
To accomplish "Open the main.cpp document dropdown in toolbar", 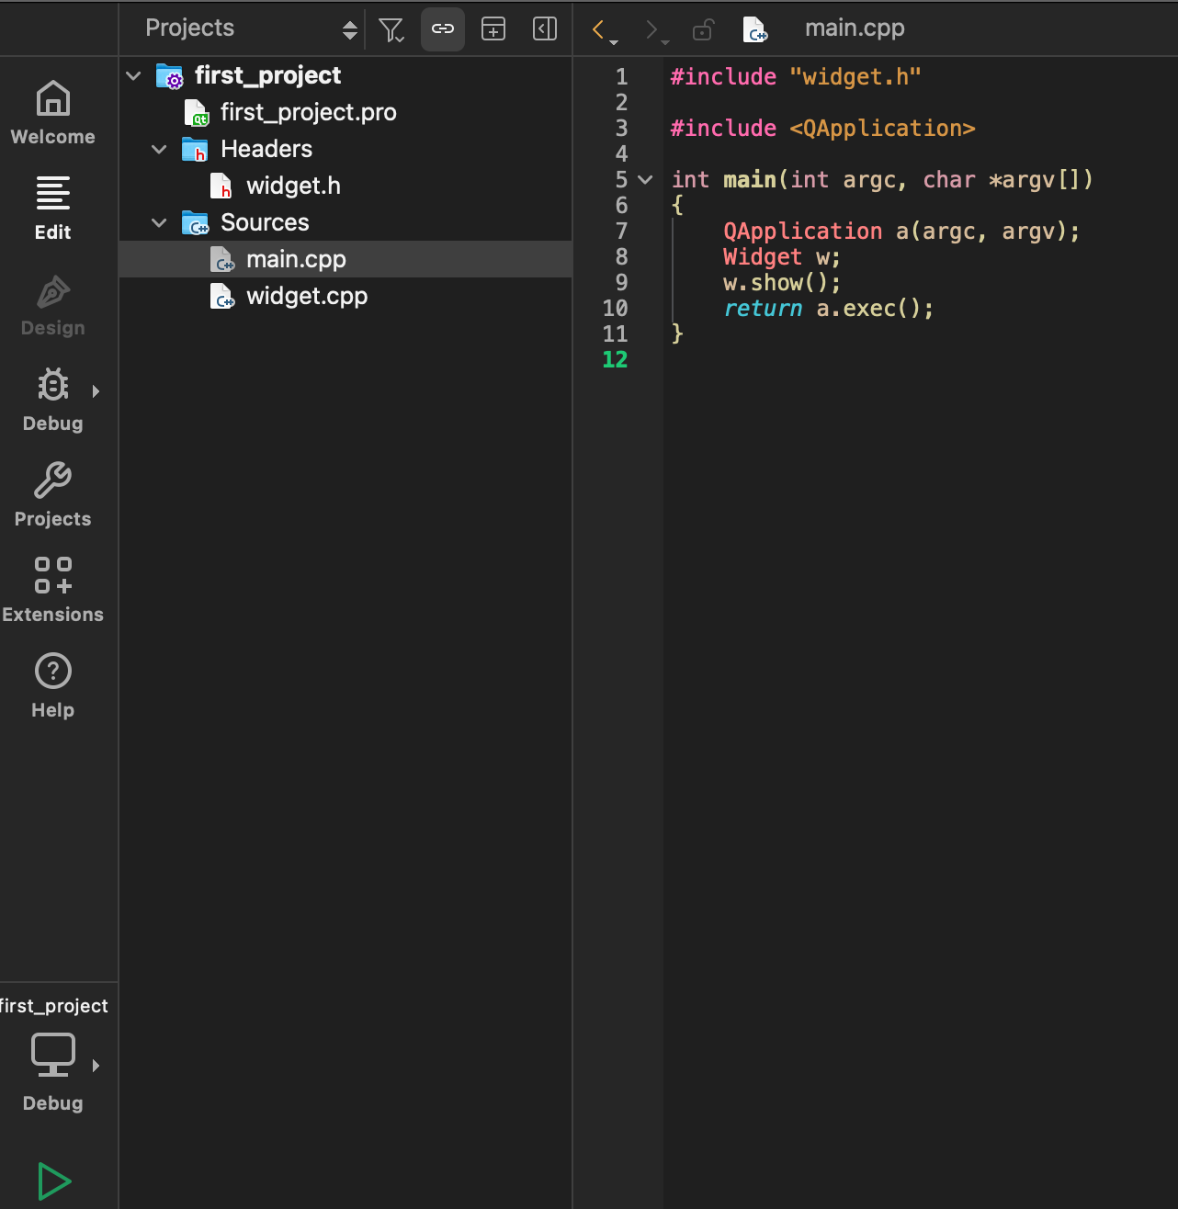I will coord(855,28).
